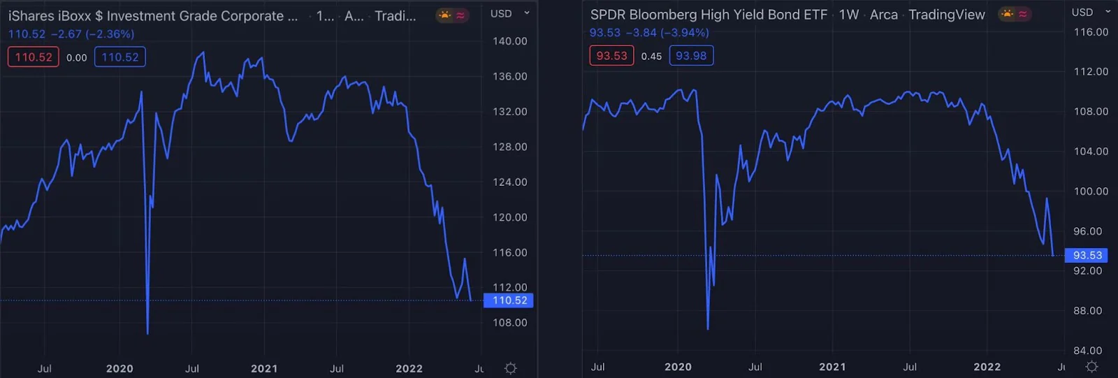Click the blue 93.53 price axis label

coord(1087,256)
